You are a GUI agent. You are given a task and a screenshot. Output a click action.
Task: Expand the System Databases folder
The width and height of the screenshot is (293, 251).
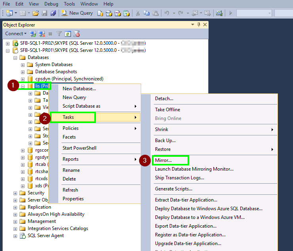(x=23, y=65)
